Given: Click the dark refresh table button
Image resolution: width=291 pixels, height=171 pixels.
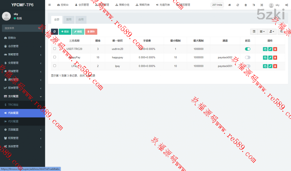Looking at the screenshot, I should tap(54, 32).
